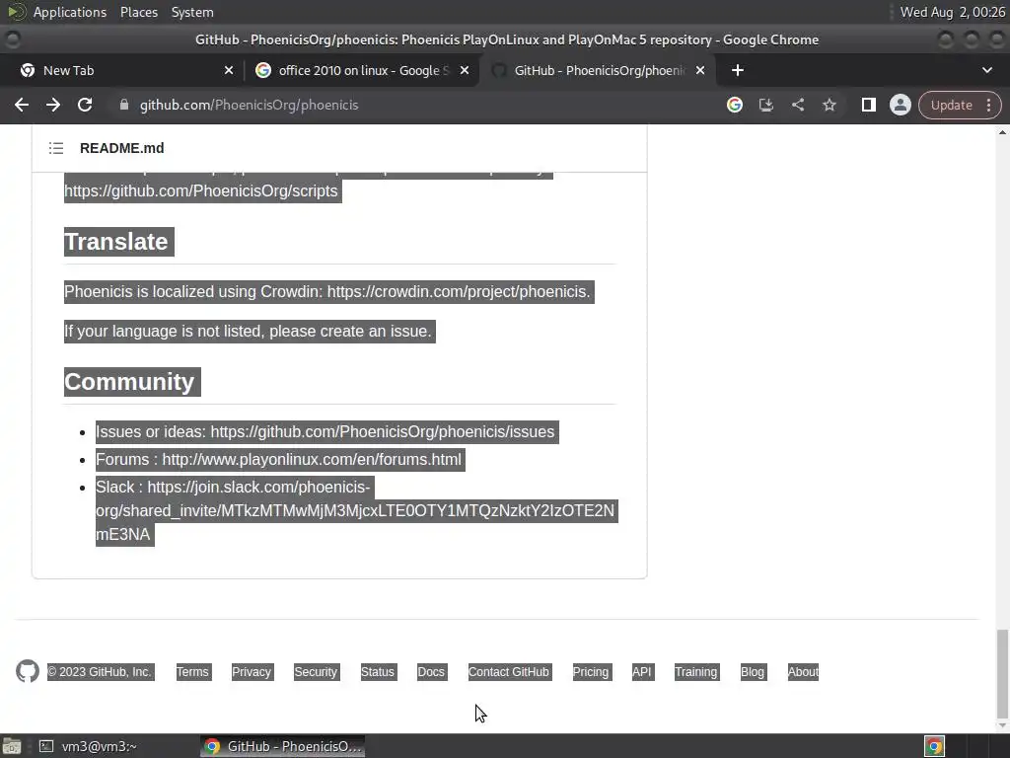Image resolution: width=1010 pixels, height=758 pixels.
Task: Click the Community heading
Action: click(x=129, y=382)
